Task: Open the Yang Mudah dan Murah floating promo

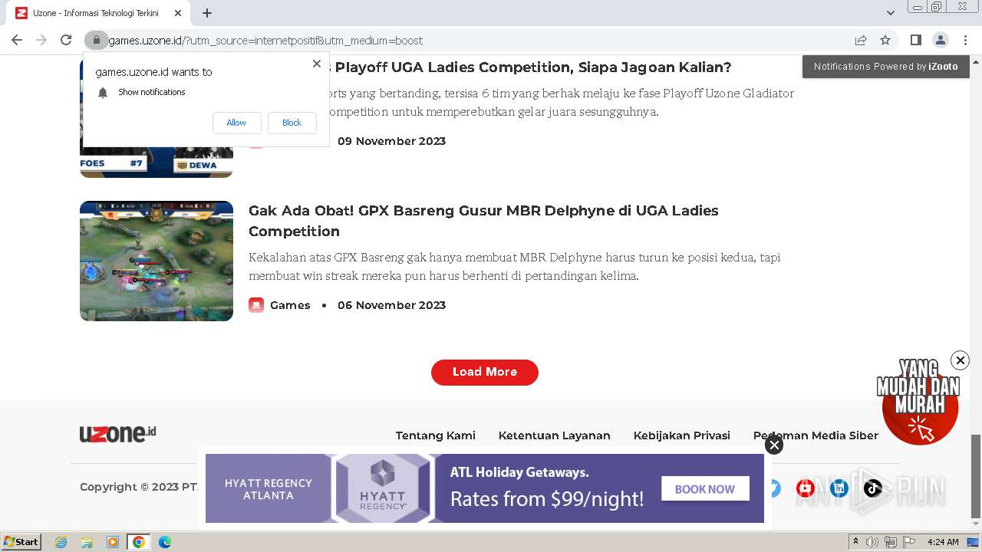Action: pyautogui.click(x=919, y=402)
